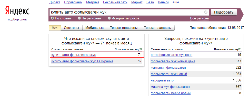
Task: Click the 822 impressions value
Action: pos(238,68)
